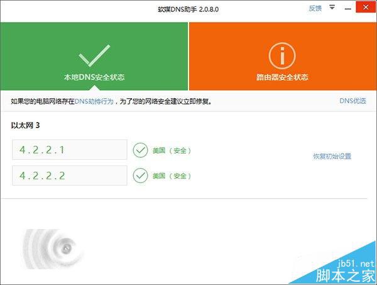Minimize the 软媒DNS助手 window
377x285 pixels.
coord(347,9)
